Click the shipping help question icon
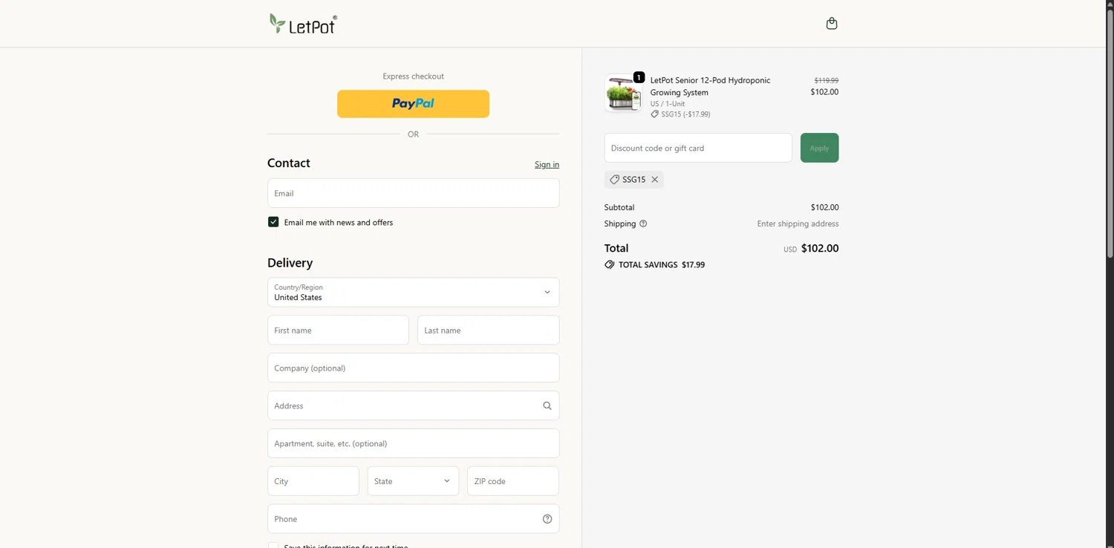Screen dimensions: 1114x548 click(643, 224)
